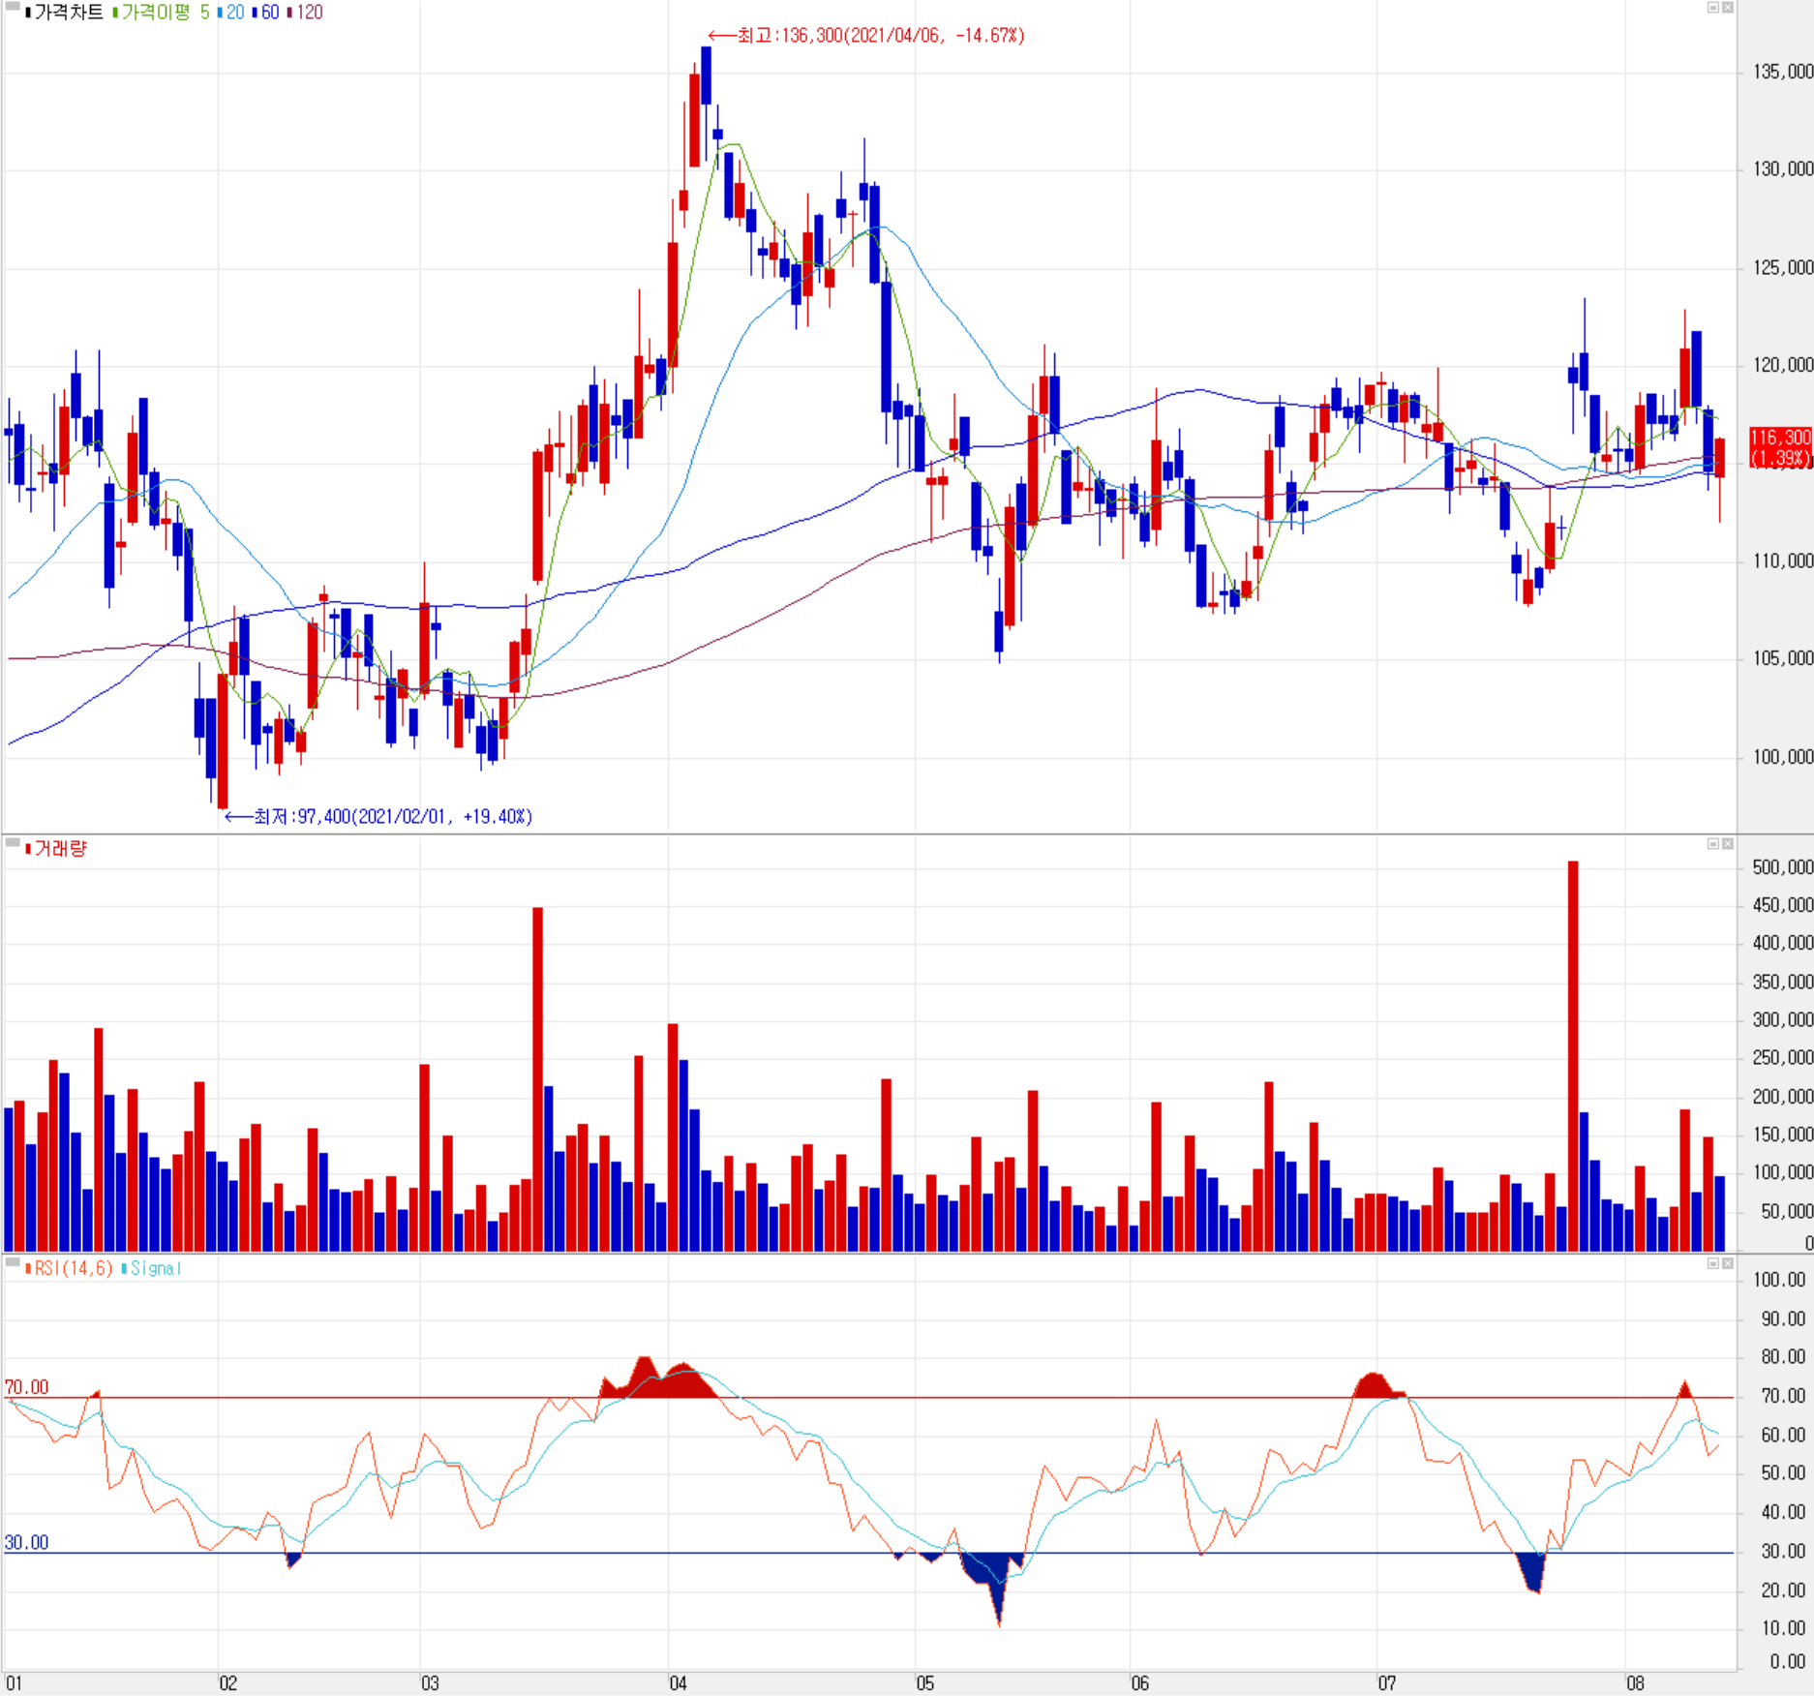This screenshot has width=1814, height=1696.
Task: Close the RSI indicator panel
Action: click(x=1727, y=1263)
